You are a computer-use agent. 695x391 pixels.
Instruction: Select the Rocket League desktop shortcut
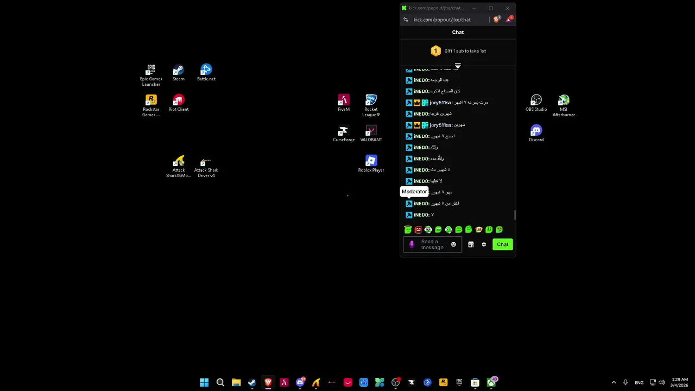[371, 105]
